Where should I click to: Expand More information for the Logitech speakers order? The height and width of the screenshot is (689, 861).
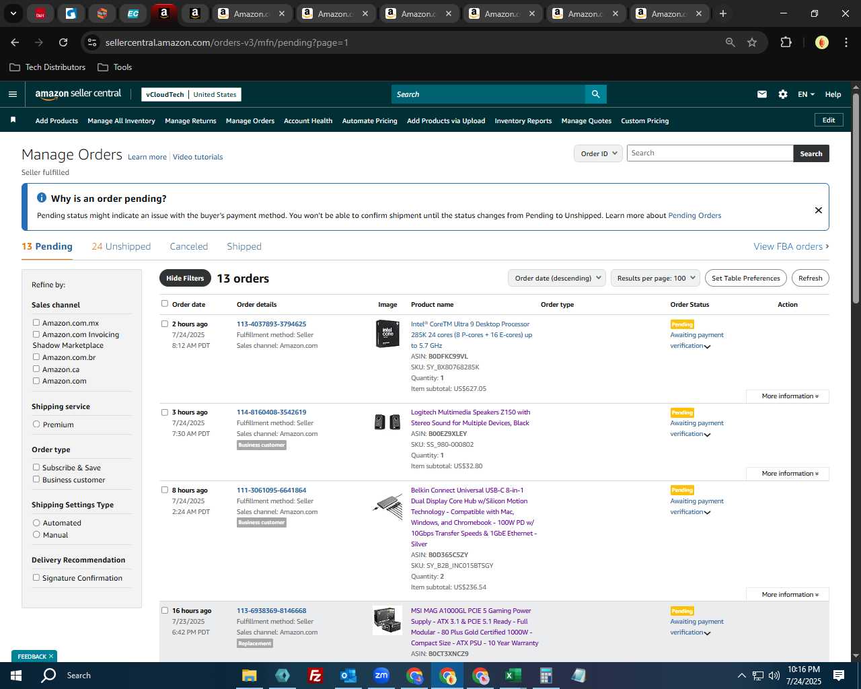point(788,474)
